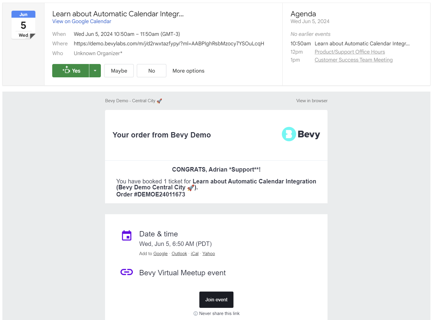Open View on Google Calendar link
The height and width of the screenshot is (320, 434).
(82, 21)
